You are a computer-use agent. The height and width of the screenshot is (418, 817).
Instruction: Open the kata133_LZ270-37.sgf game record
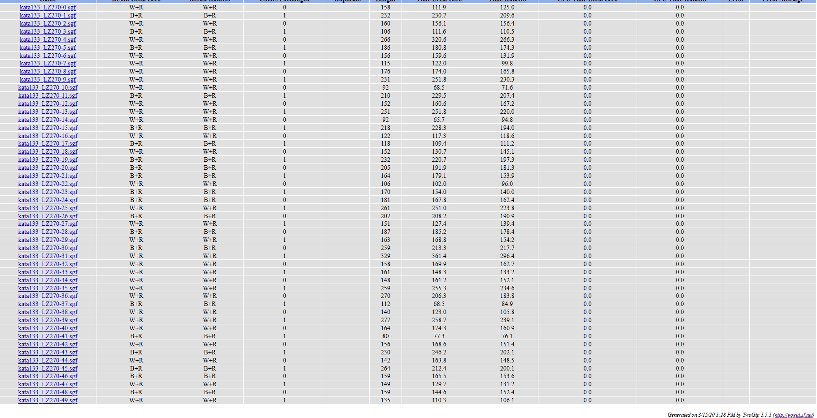[x=48, y=304]
